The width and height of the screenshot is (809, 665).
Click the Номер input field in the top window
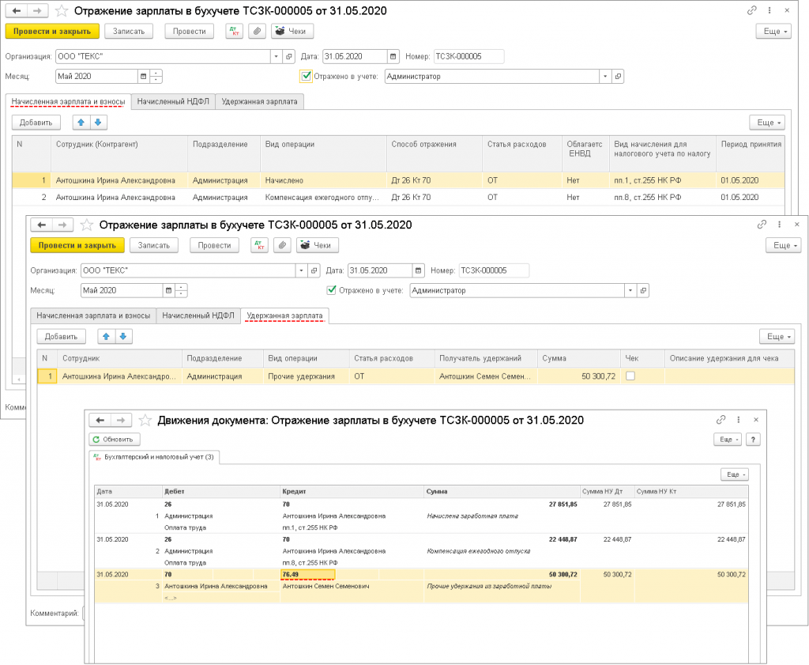click(468, 56)
